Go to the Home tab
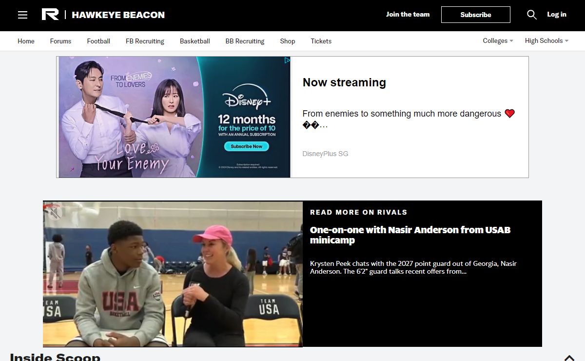The width and height of the screenshot is (585, 361). pos(26,41)
